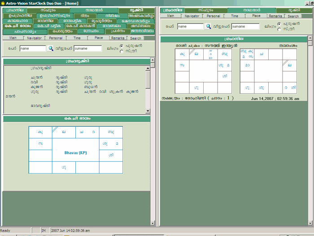This screenshot has height=236, width=314.
Task: Click the search magnifier icon in right pane
Action: (208, 27)
